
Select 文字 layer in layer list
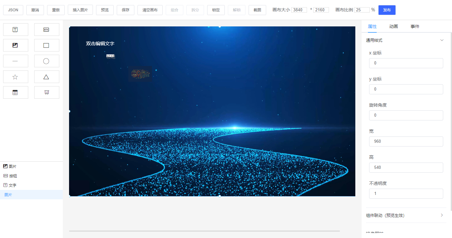click(31, 185)
